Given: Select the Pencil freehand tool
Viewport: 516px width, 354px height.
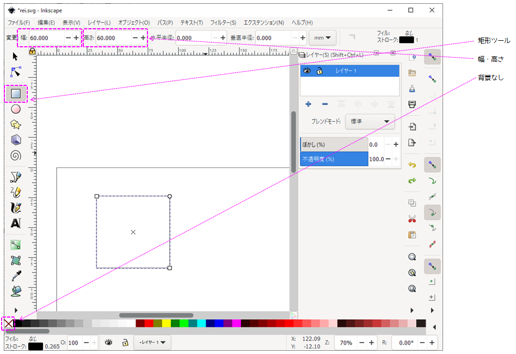Looking at the screenshot, I should pyautogui.click(x=16, y=192).
